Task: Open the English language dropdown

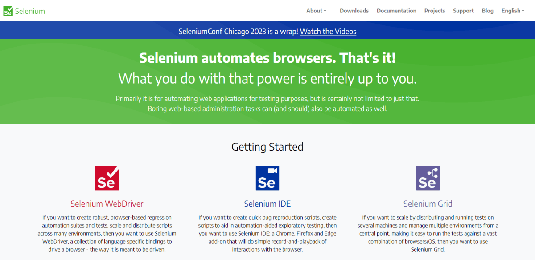Action: [512, 11]
